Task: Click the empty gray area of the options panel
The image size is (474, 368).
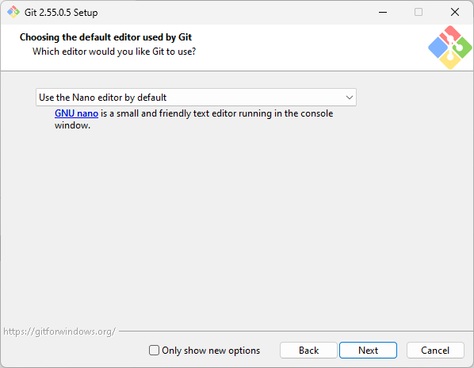Action: (237, 227)
